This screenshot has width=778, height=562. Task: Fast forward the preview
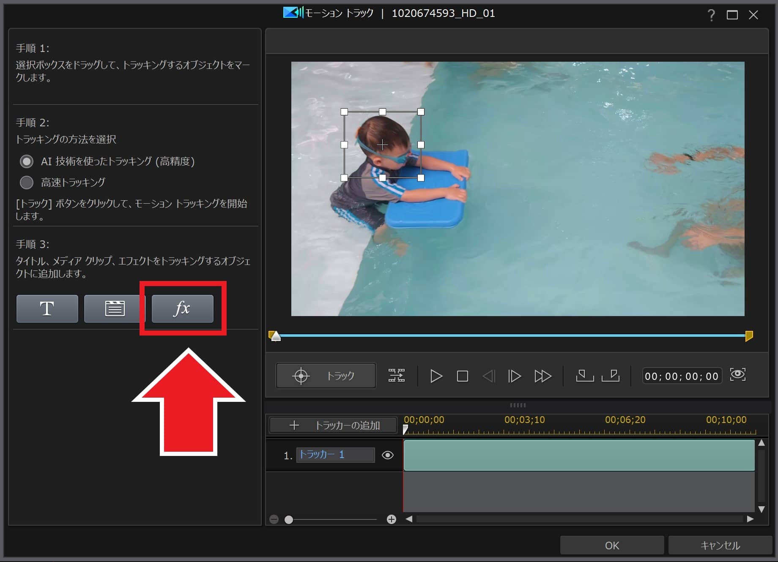[x=543, y=376]
